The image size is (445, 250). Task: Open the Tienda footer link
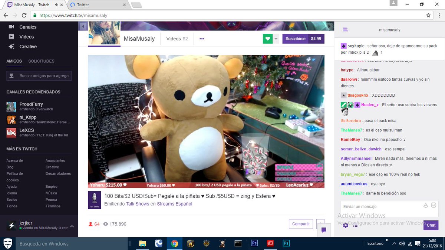(x=12, y=206)
